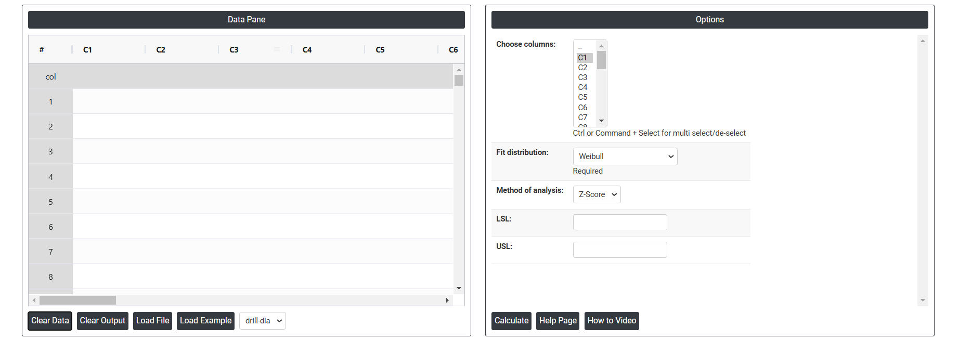Click the data grid scroll-up arrow

[x=459, y=70]
